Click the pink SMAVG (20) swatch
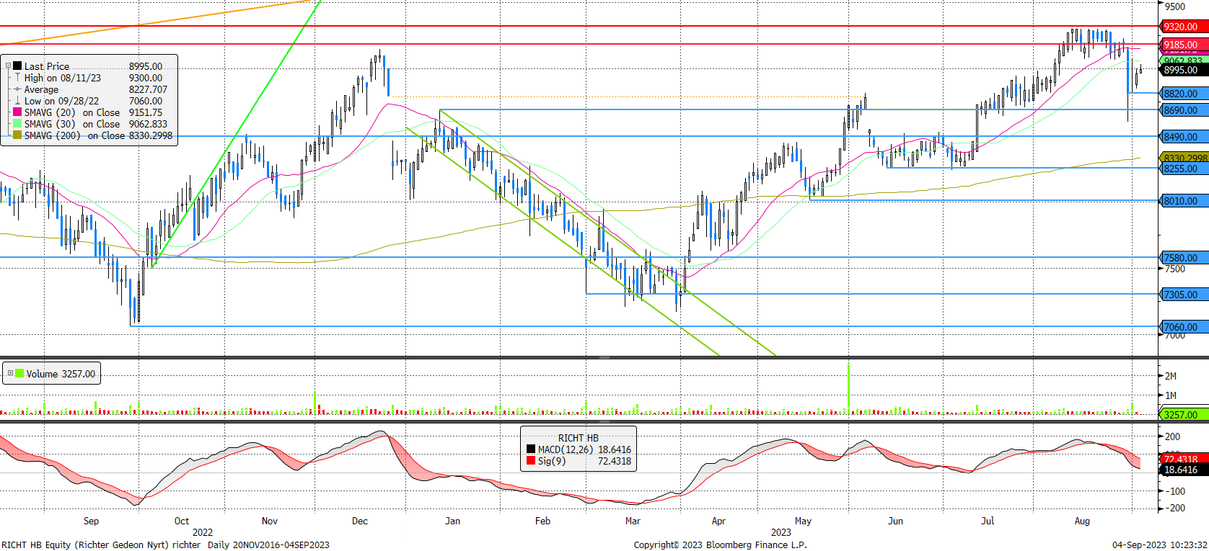This screenshot has width=1209, height=551. click(17, 112)
